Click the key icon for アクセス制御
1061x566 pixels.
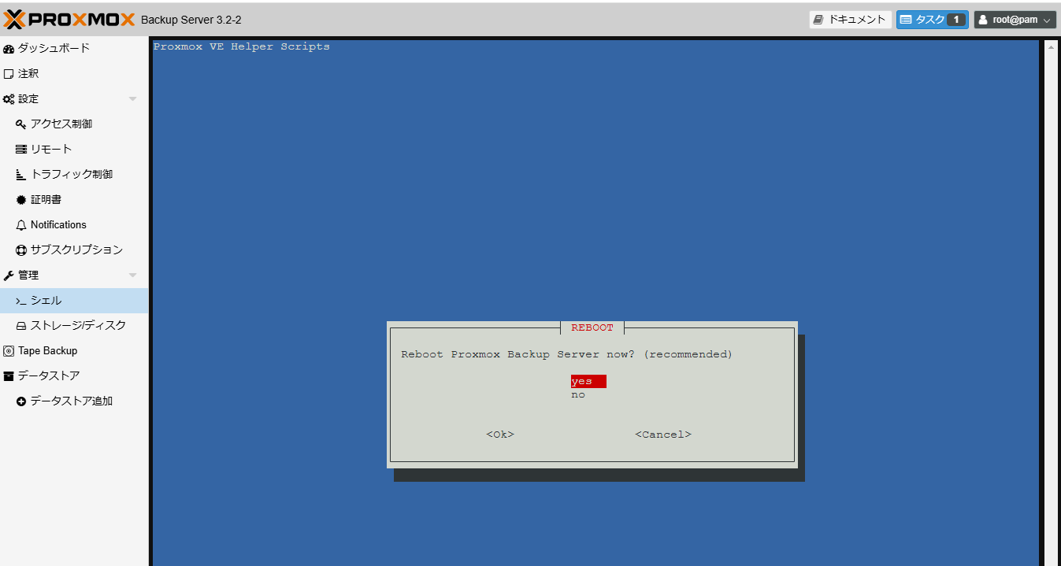21,124
